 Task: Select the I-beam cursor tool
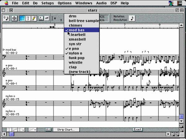(x=28, y=18)
